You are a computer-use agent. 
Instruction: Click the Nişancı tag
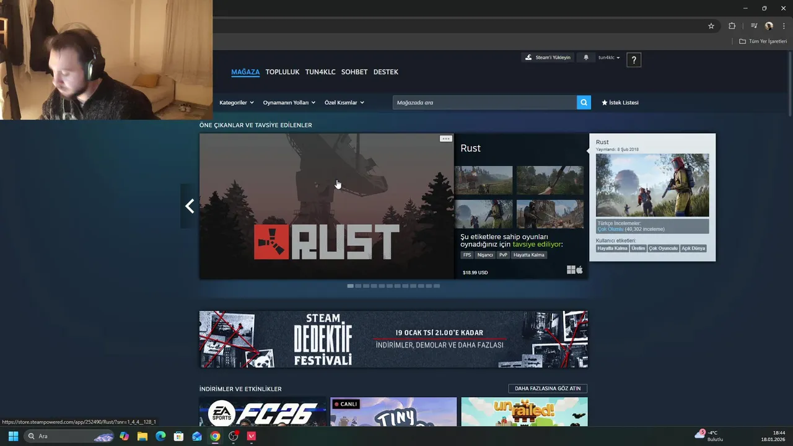[x=485, y=255]
